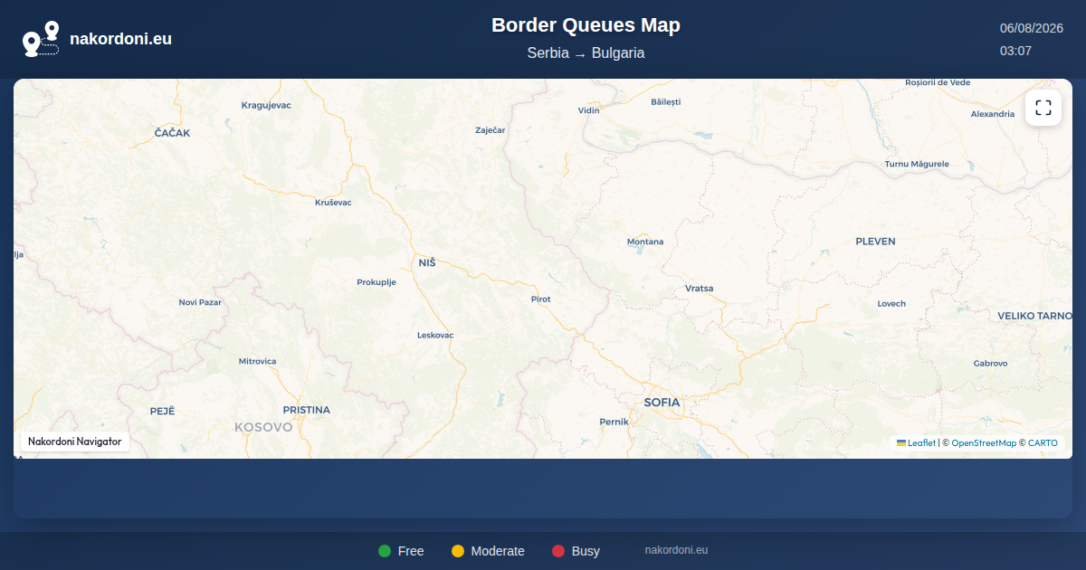The height and width of the screenshot is (570, 1086).
Task: Click Roșiorii de Vede map label
Action: [938, 82]
